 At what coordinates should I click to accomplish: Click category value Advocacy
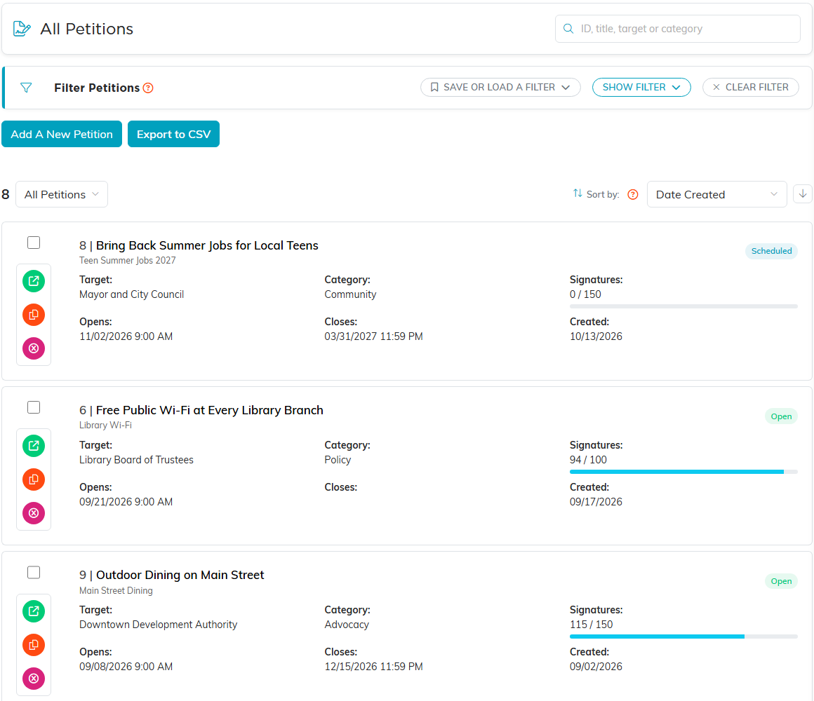(347, 625)
